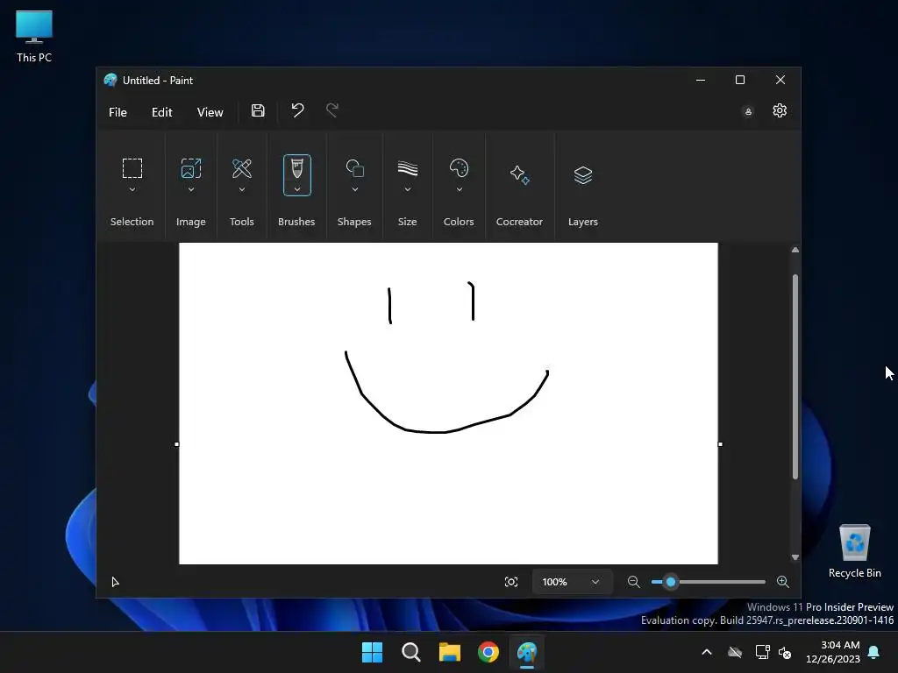
Task: Click the zoom out magnifier
Action: pos(633,582)
